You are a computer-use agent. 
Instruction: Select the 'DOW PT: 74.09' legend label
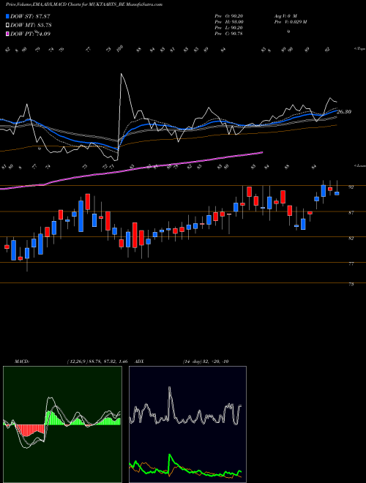point(30,34)
